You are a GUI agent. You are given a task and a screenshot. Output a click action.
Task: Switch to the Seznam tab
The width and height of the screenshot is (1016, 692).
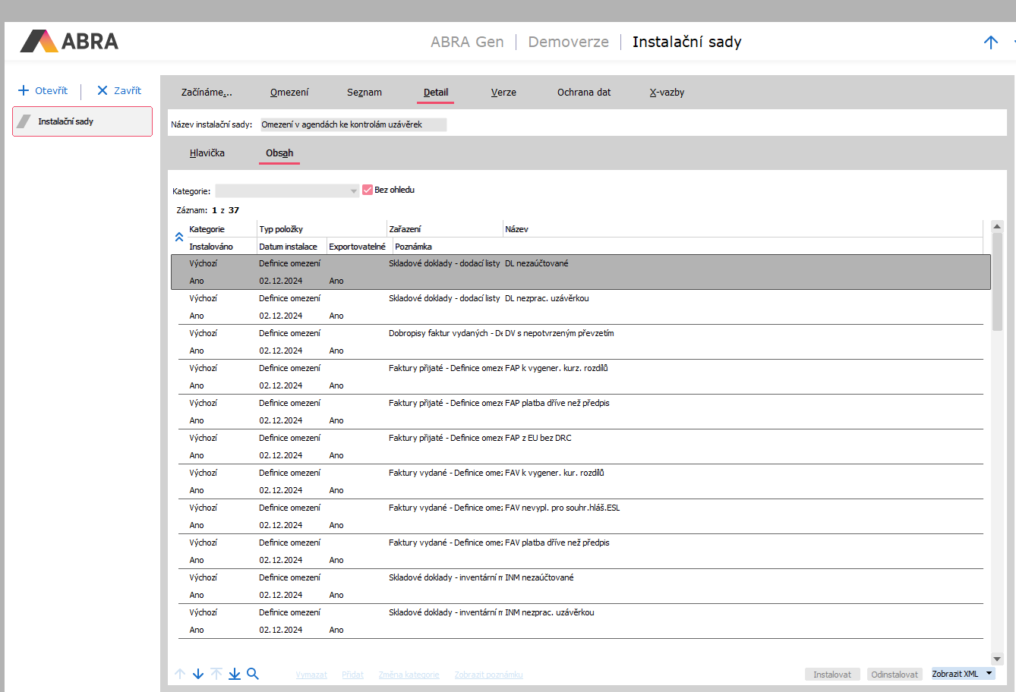[x=364, y=93]
